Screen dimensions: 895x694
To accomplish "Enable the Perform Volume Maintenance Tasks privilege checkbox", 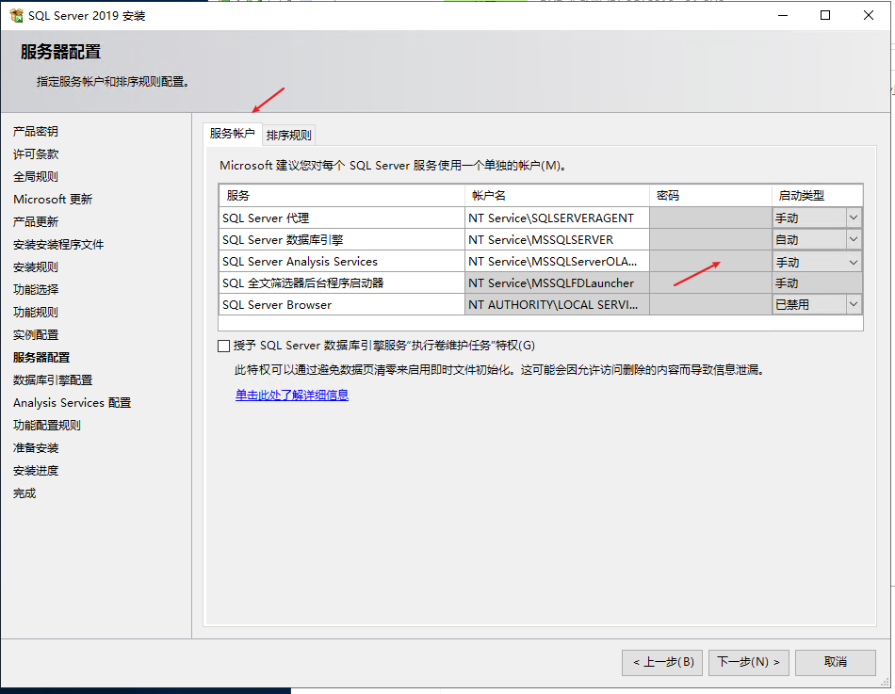I will click(x=224, y=346).
